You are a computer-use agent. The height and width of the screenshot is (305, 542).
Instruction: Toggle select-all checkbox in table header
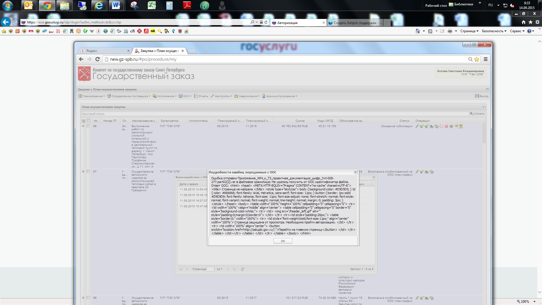(88, 121)
